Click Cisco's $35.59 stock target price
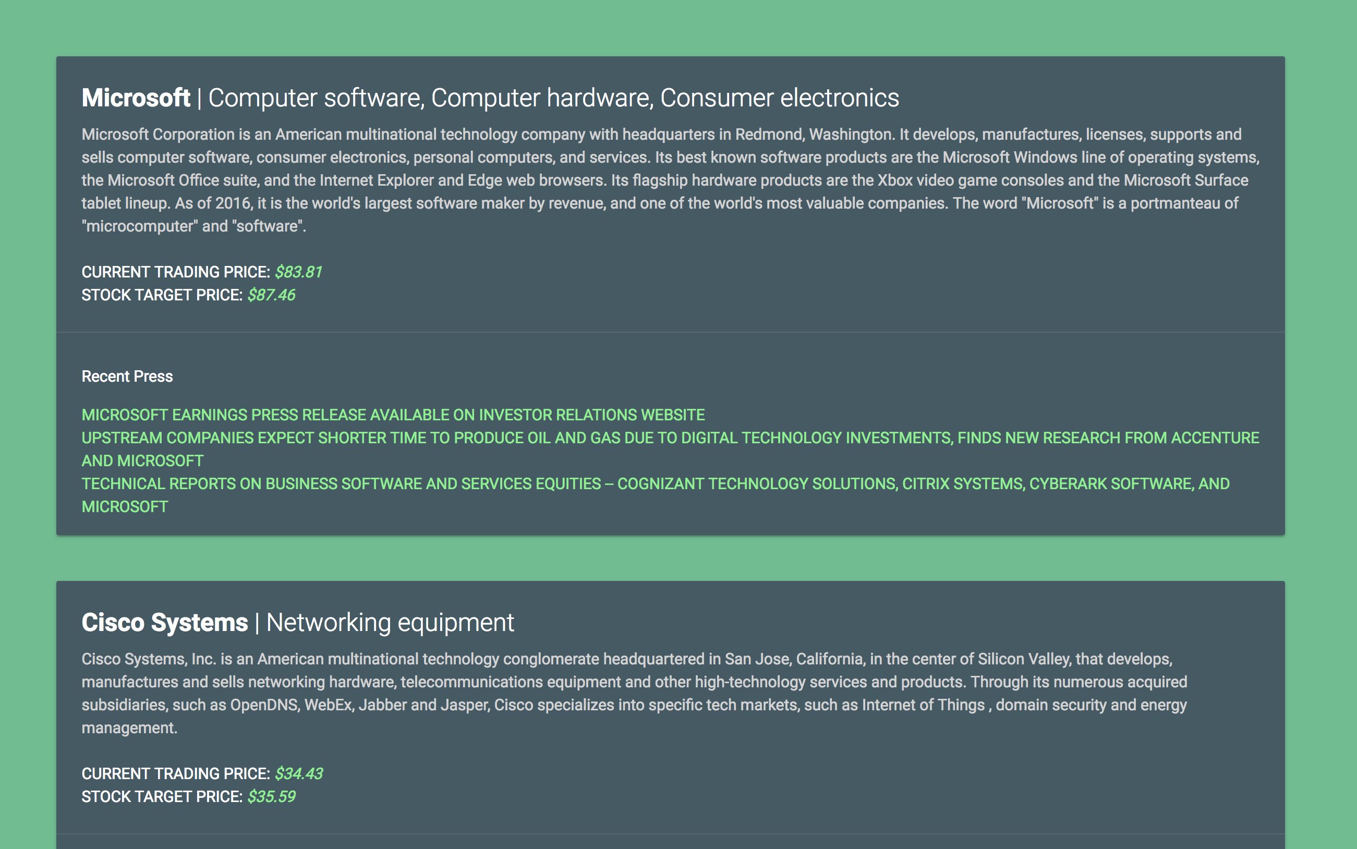1357x849 pixels. click(x=271, y=797)
